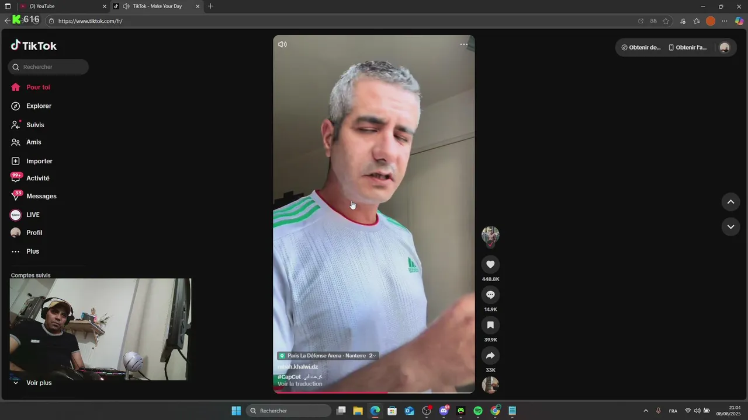Click the taskbar Rechercher search box
This screenshot has height=420, width=748.
(289, 411)
